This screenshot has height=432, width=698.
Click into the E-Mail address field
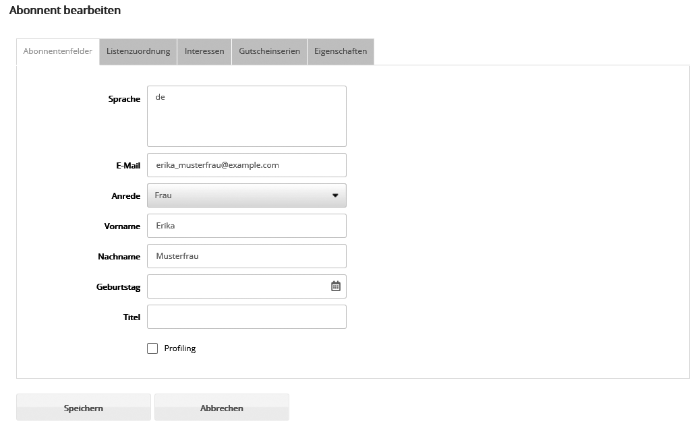click(x=247, y=165)
